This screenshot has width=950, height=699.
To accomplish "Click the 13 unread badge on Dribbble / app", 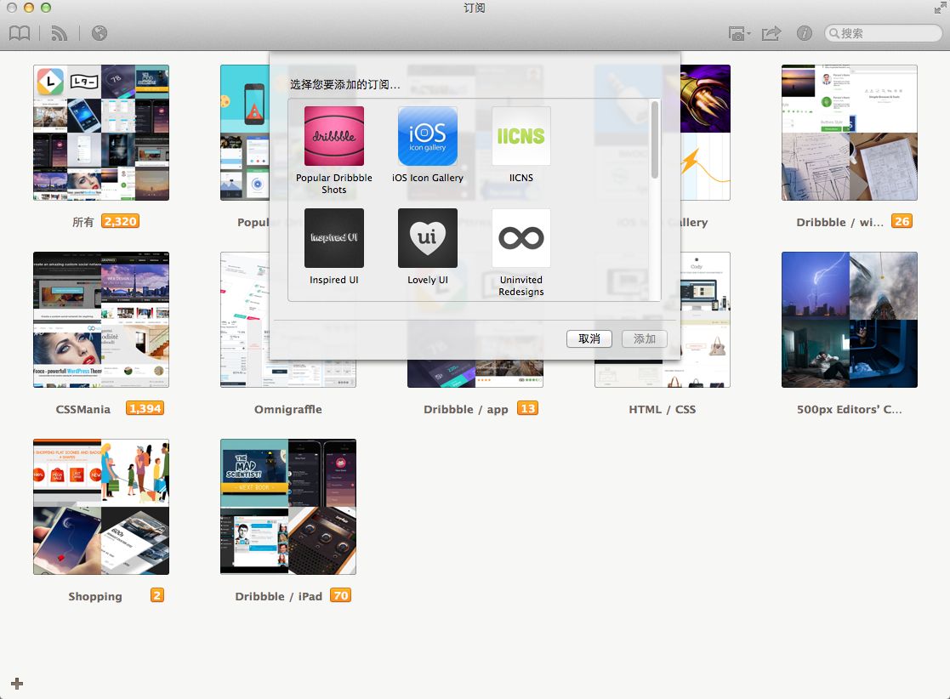I will pyautogui.click(x=527, y=408).
